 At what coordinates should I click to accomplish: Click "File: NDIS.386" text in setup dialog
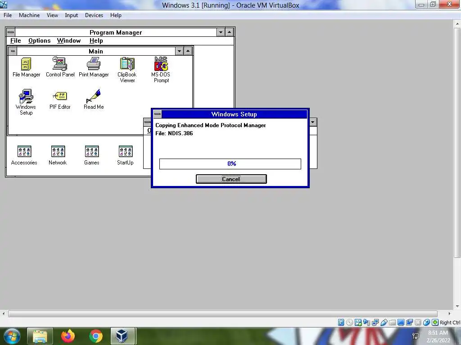[174, 133]
